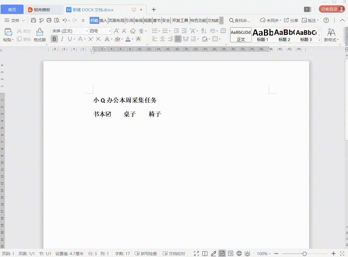Open the font color swatch picker
348x257 pixels.
pos(127,39)
